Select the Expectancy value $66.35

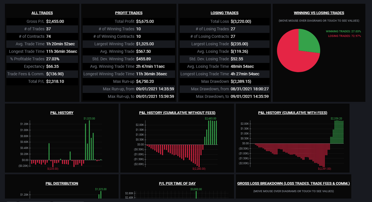[52, 66]
